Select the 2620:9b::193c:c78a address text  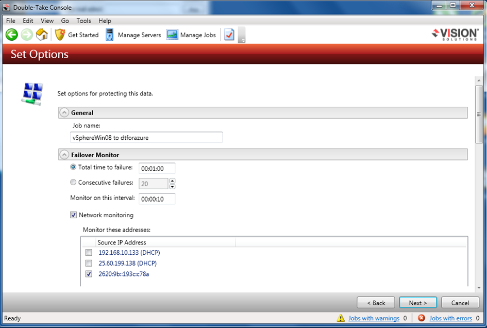[124, 274]
